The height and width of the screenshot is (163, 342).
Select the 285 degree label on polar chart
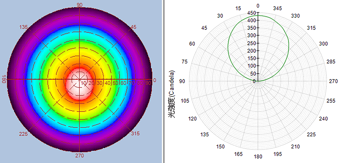coord(330,62)
